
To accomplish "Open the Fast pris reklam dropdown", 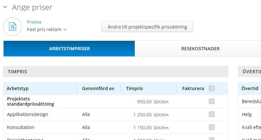I will tap(47, 29).
